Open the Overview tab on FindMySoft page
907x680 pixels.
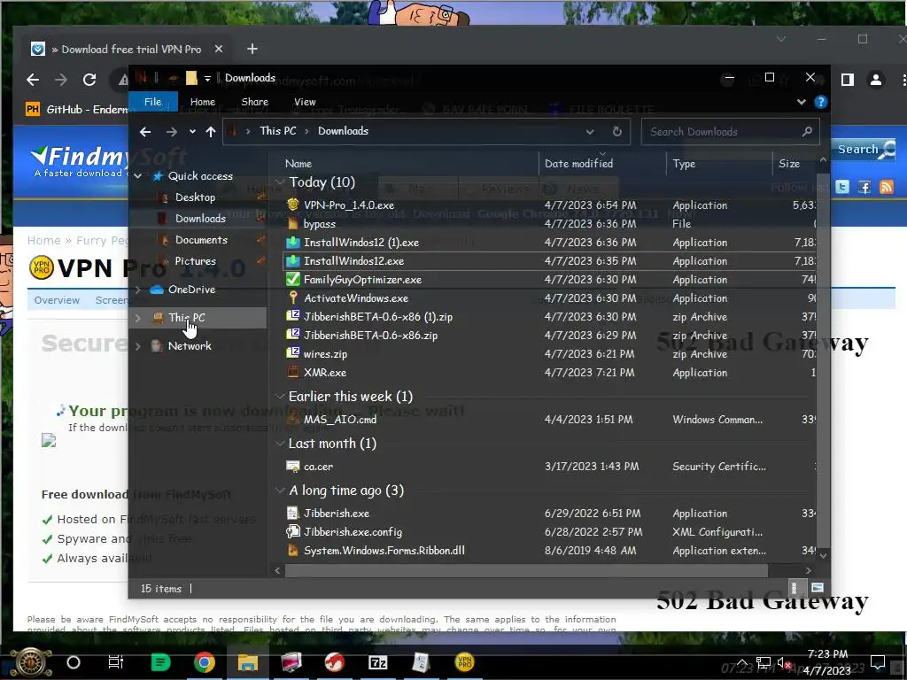tap(57, 300)
